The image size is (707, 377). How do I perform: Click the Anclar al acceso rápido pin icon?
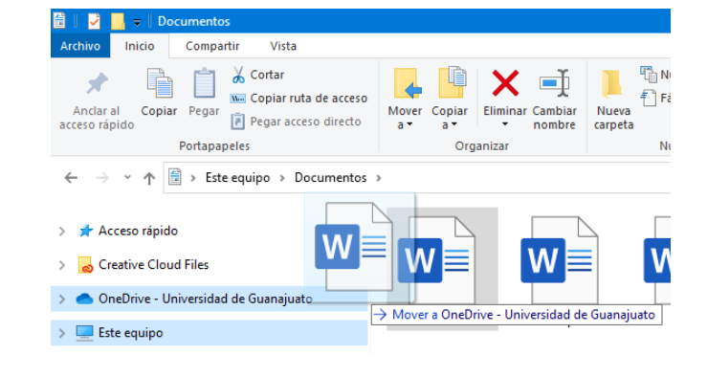point(97,84)
